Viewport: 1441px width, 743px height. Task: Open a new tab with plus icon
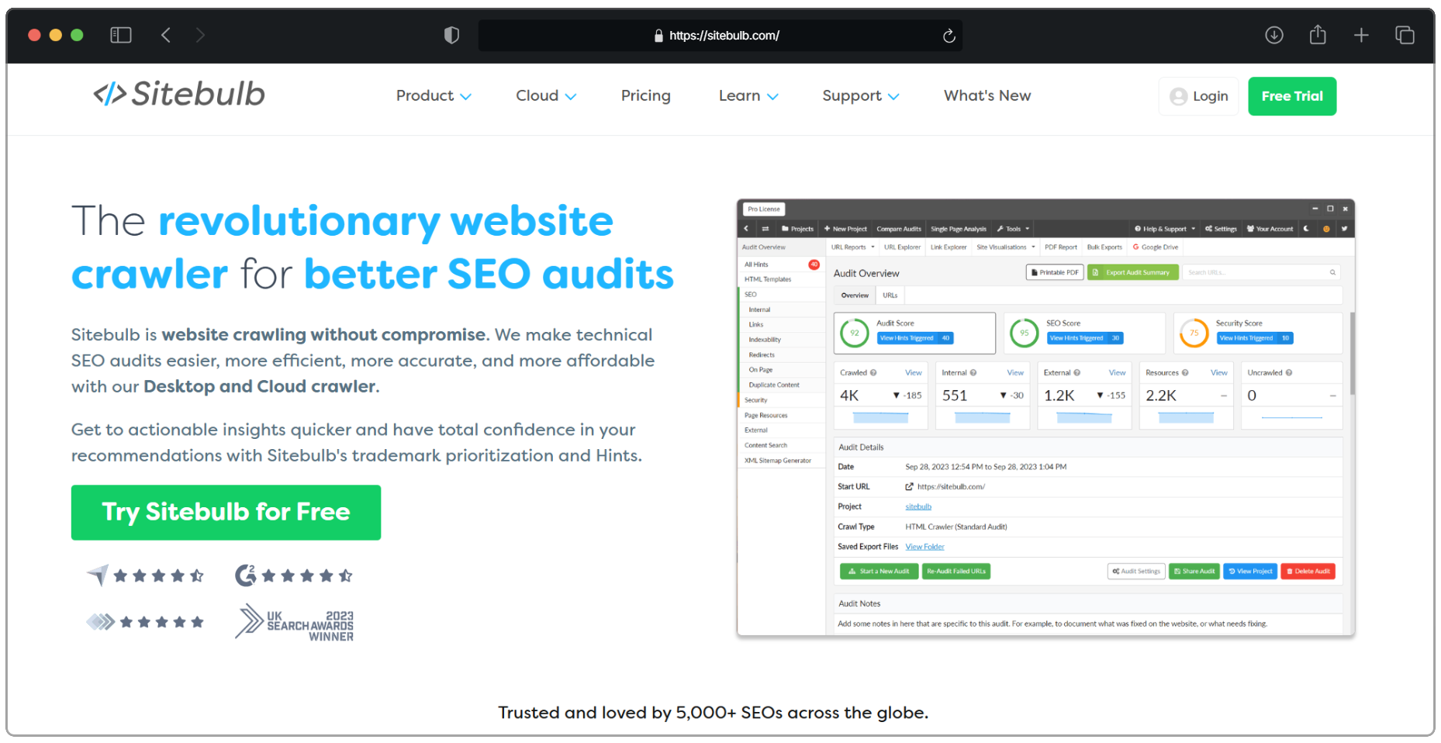pyautogui.click(x=1361, y=35)
